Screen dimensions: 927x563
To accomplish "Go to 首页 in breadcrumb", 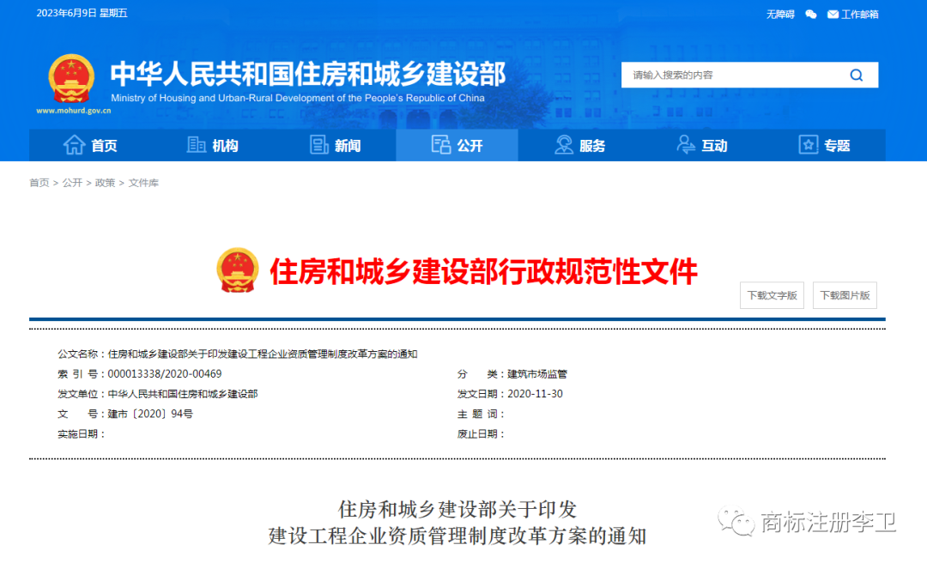I will 39,183.
